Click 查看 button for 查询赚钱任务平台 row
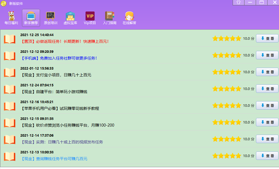The width and height of the screenshot is (279, 169). point(267,156)
